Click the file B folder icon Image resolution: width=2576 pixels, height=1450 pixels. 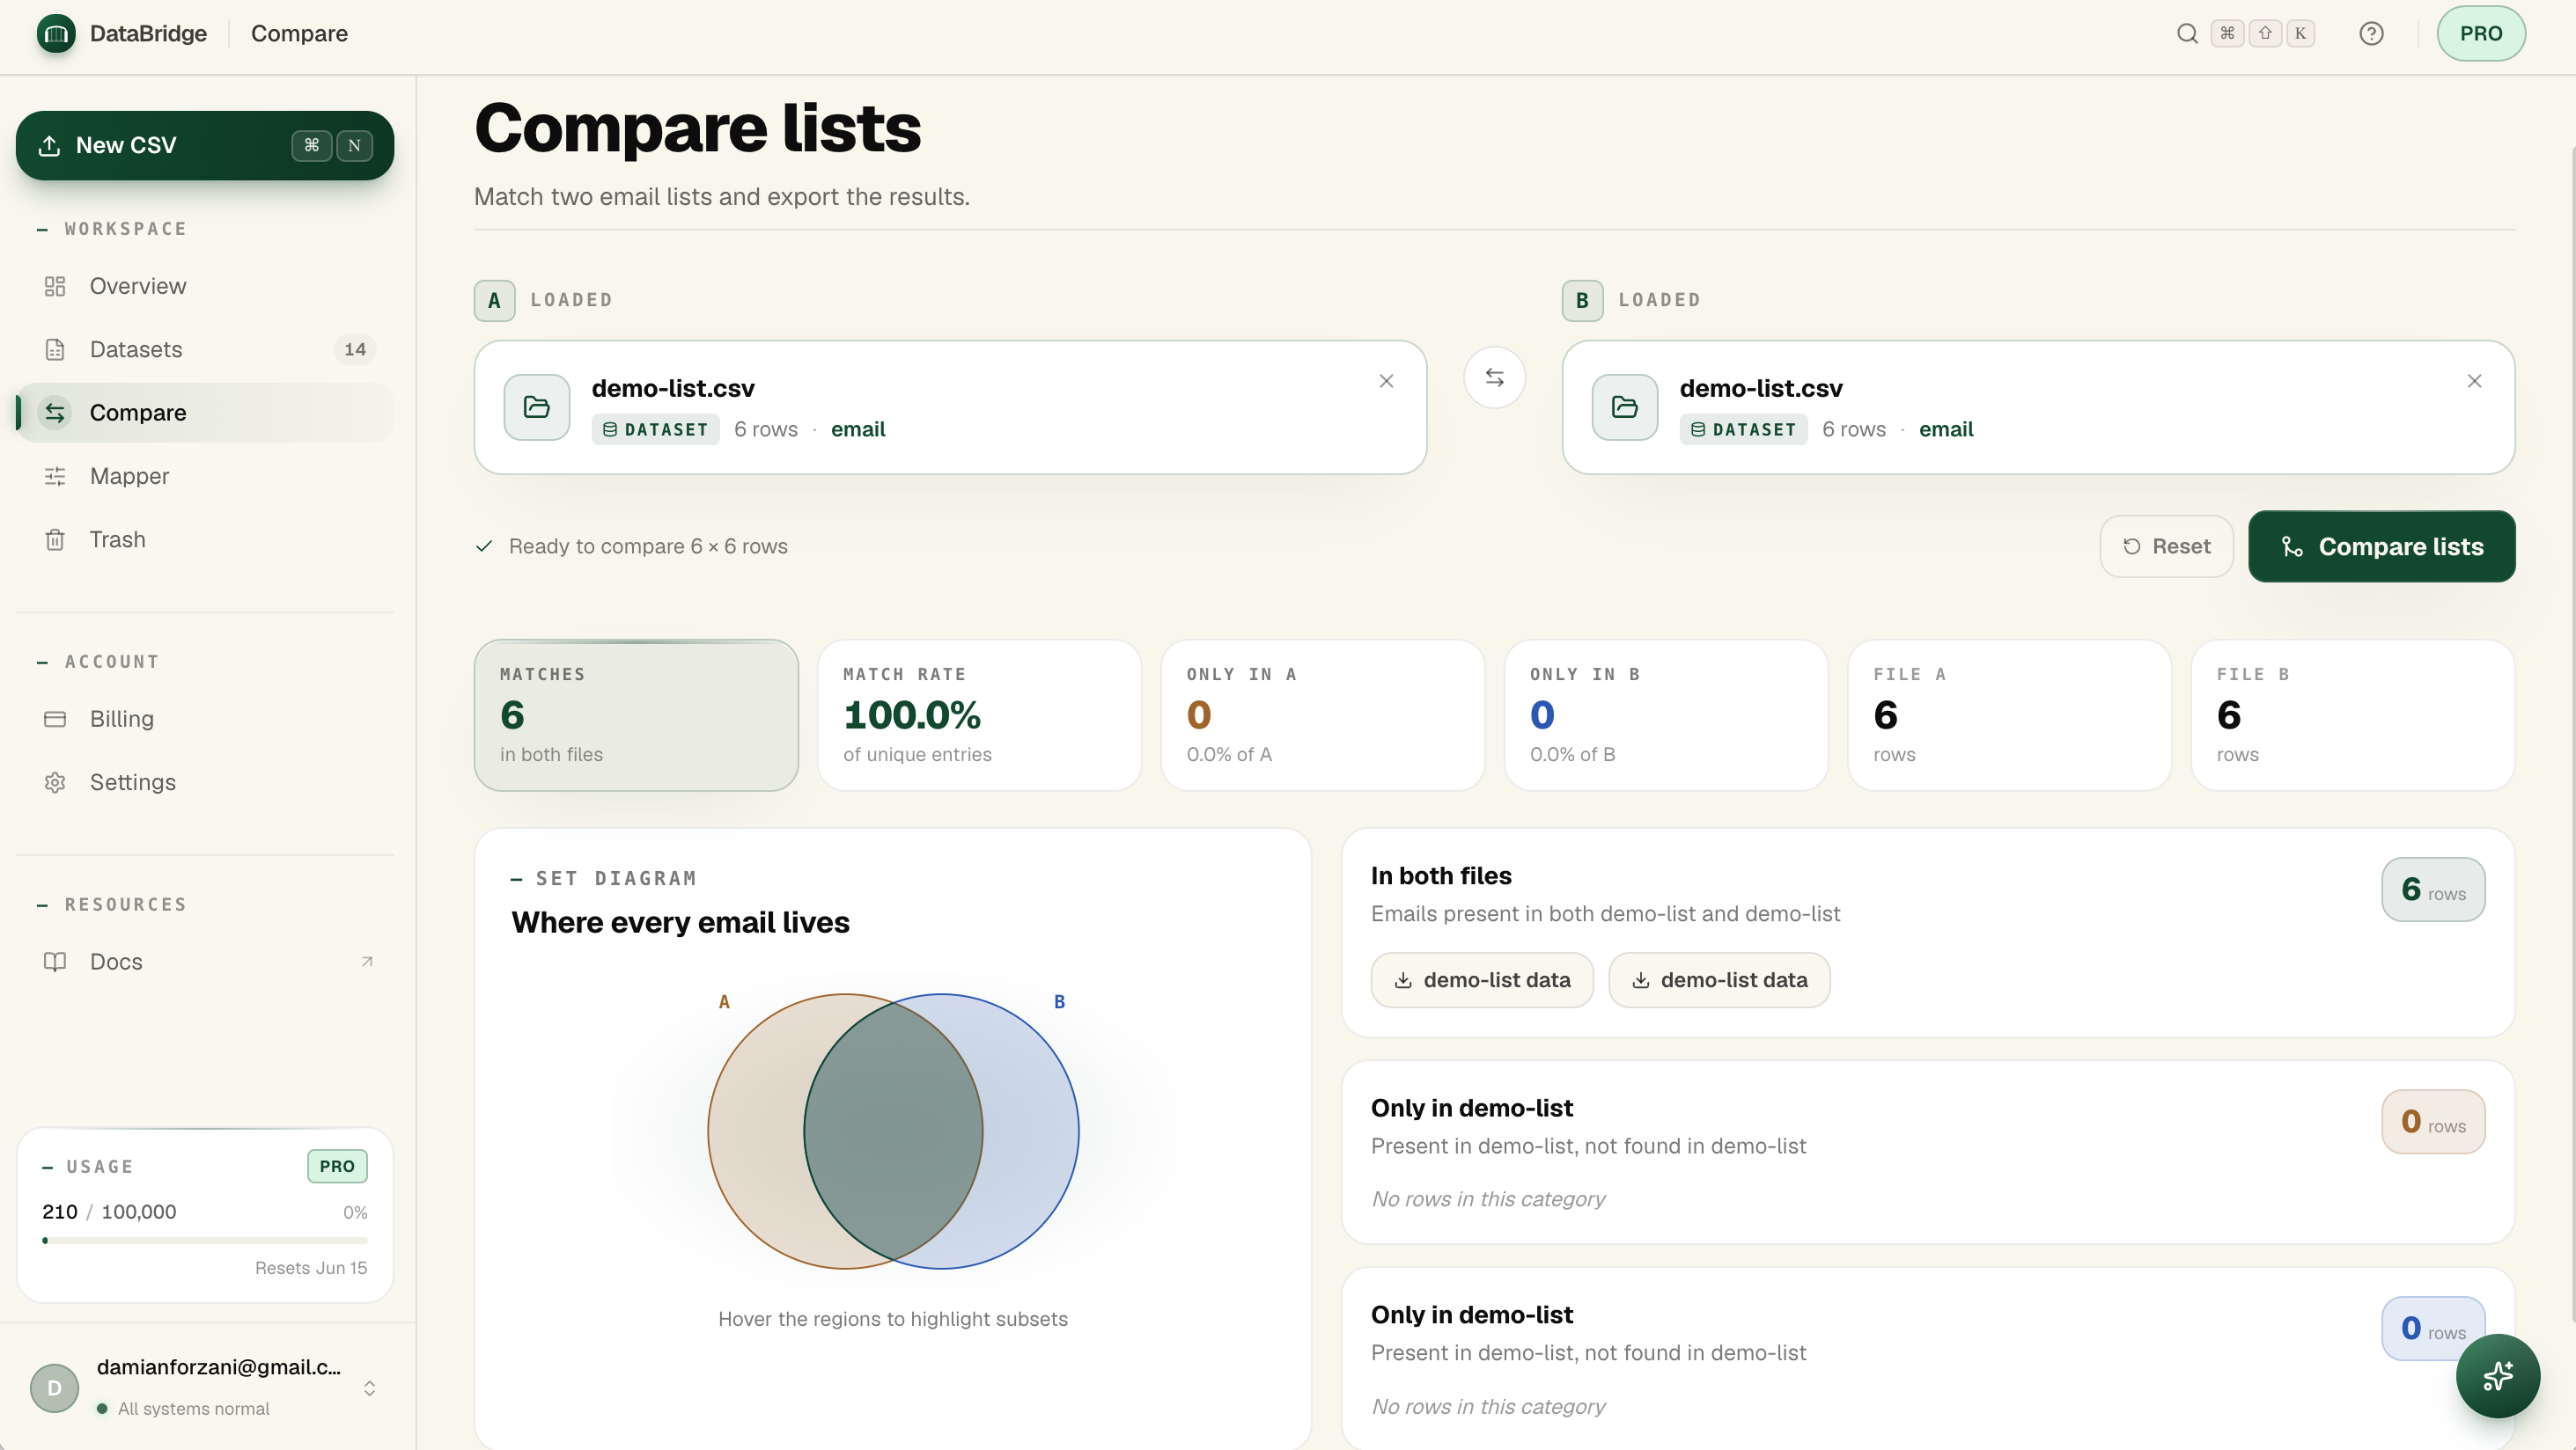pyautogui.click(x=1625, y=407)
